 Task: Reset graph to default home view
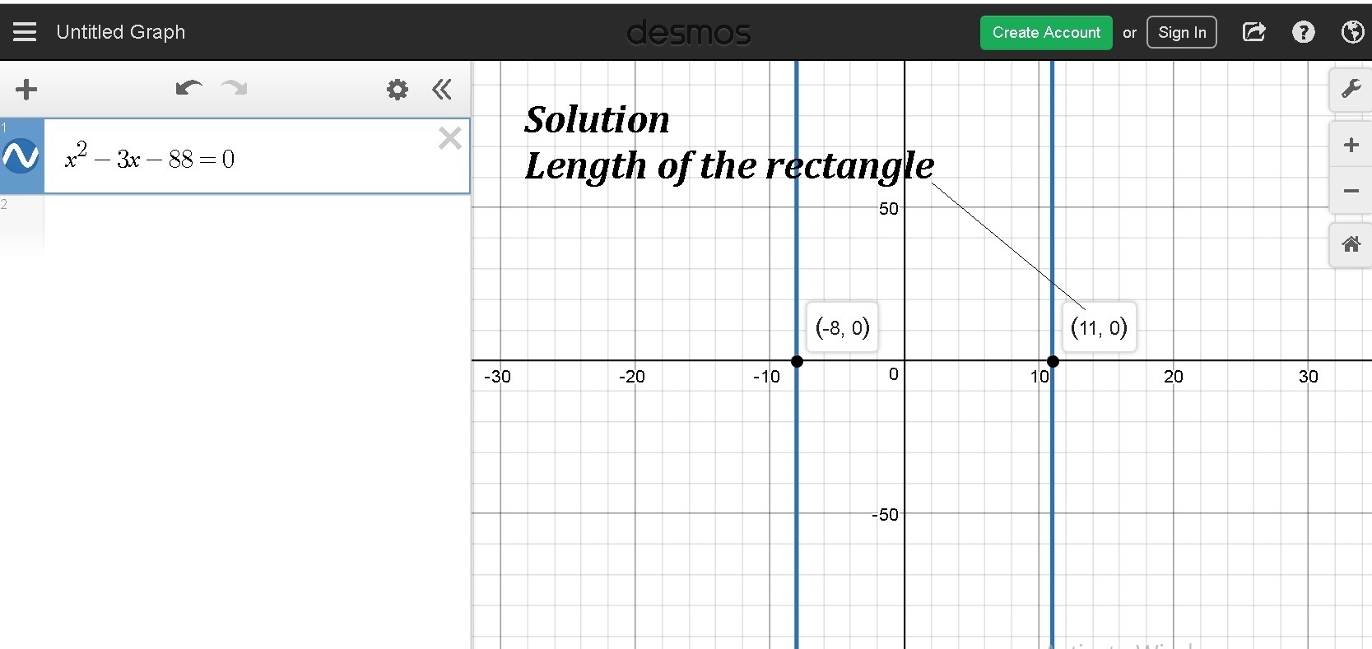click(1351, 244)
